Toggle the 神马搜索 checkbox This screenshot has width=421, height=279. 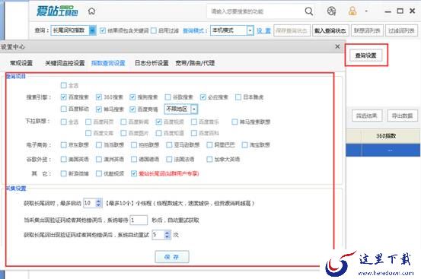click(99, 109)
